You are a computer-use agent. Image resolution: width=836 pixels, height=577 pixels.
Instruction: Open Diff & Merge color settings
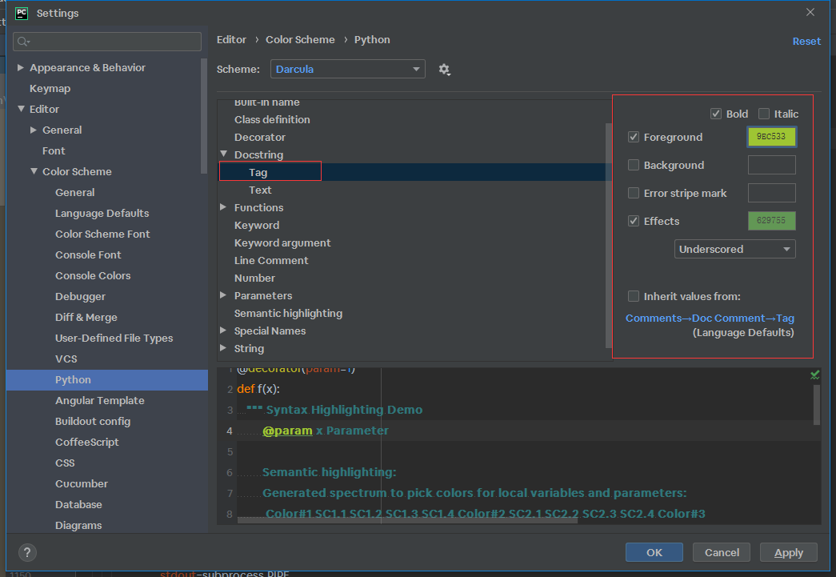coord(86,317)
